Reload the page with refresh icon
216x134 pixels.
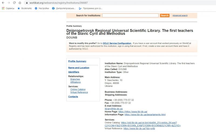pos(14,3)
